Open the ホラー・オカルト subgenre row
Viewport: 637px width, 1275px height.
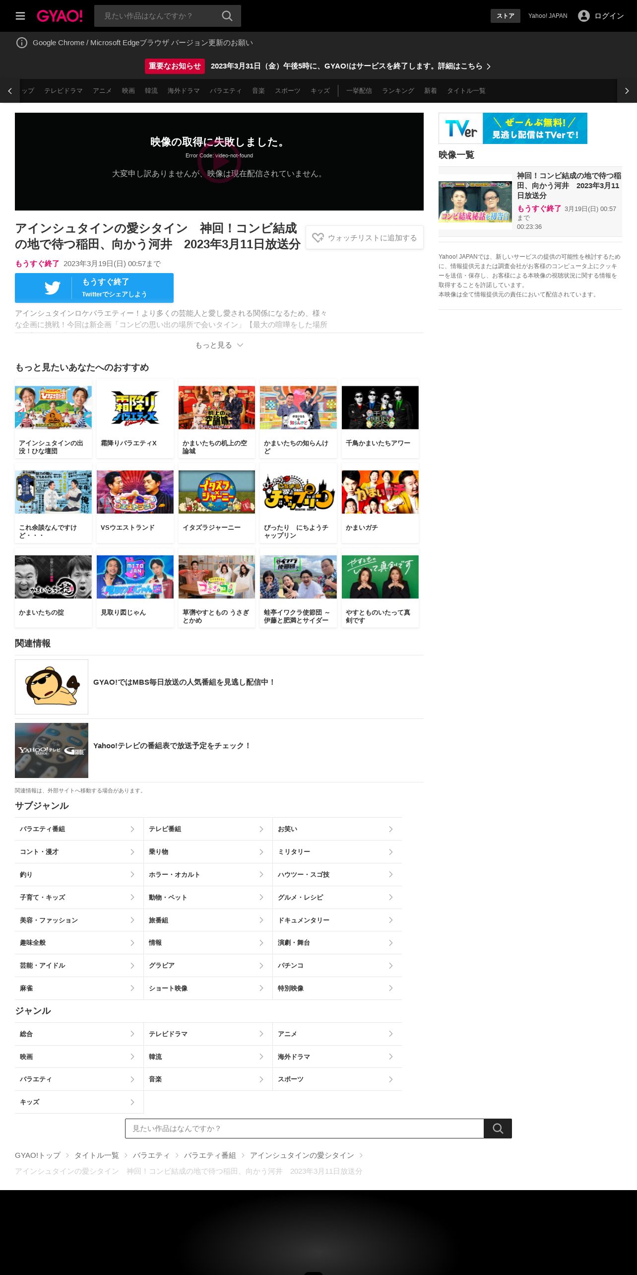click(208, 875)
